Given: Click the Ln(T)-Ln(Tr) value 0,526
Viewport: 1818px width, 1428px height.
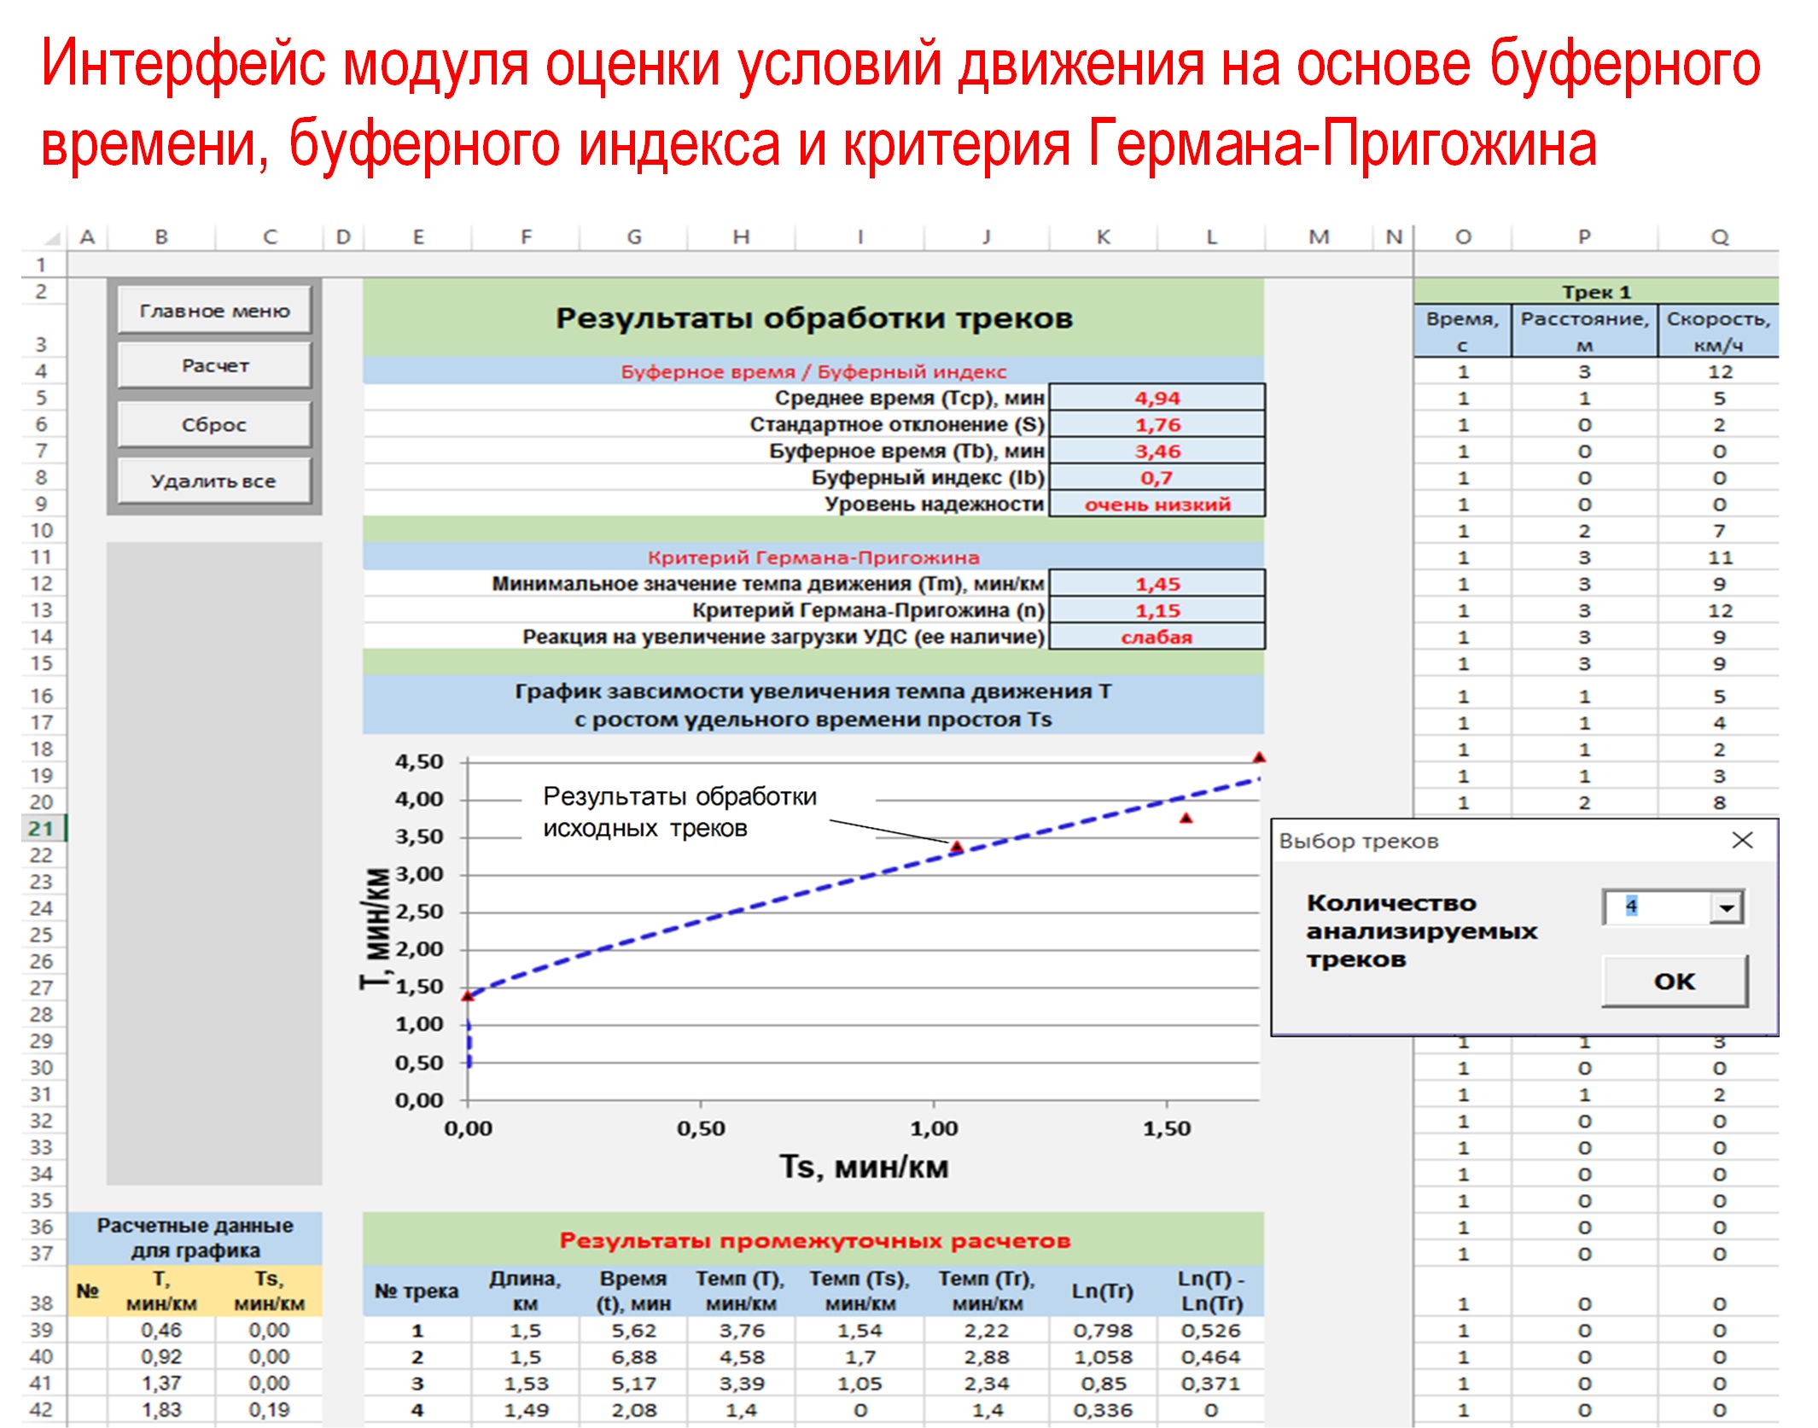Looking at the screenshot, I should (1210, 1331).
